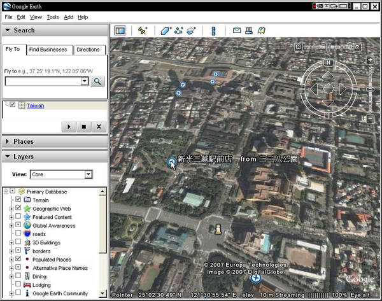This screenshot has width=382, height=301.
Task: Clear search results with X button
Action: [x=99, y=127]
